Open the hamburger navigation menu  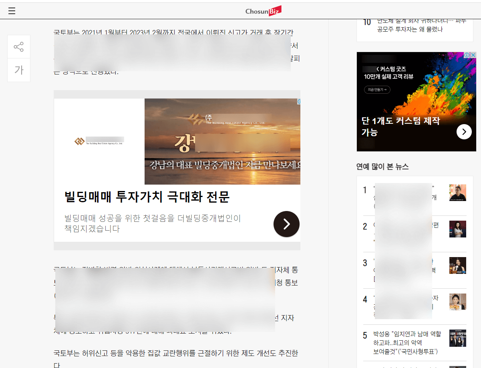(12, 10)
